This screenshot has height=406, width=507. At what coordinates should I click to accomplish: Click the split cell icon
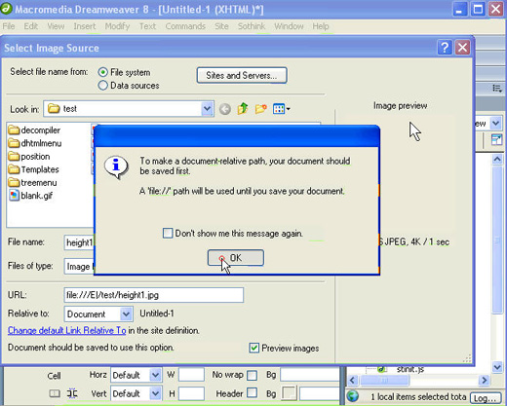pyautogui.click(x=72, y=393)
